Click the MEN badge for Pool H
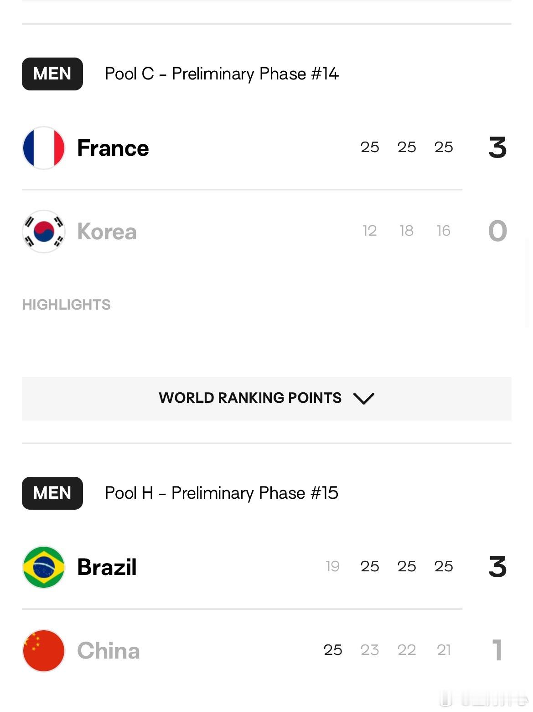The width and height of the screenshot is (533, 712). (x=52, y=493)
